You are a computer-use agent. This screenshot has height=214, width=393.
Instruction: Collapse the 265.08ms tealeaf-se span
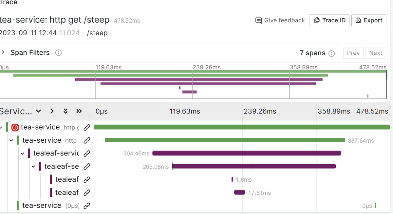[33, 166]
